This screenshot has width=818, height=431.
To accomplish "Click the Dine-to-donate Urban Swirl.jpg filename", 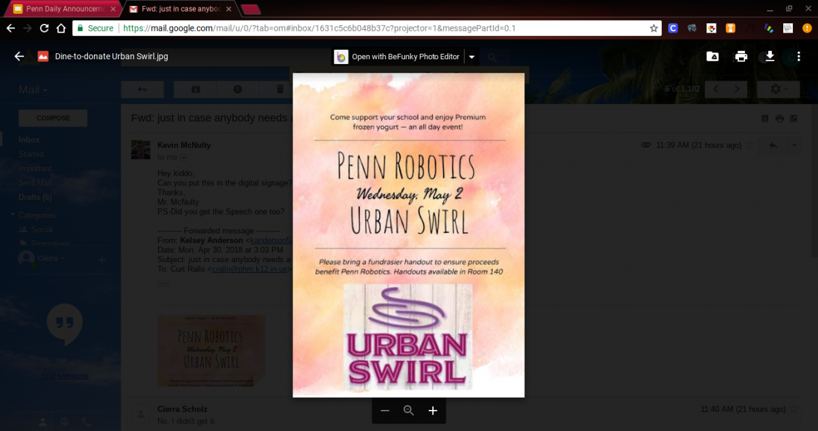I will click(112, 57).
